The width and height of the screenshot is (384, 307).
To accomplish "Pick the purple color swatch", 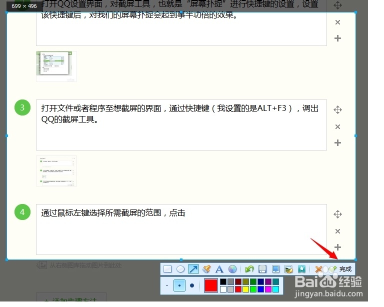I will click(x=268, y=281).
